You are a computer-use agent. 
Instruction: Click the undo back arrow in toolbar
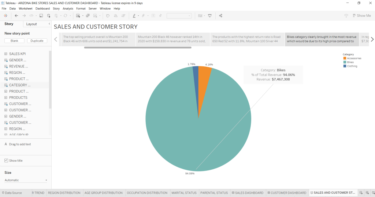16,16
